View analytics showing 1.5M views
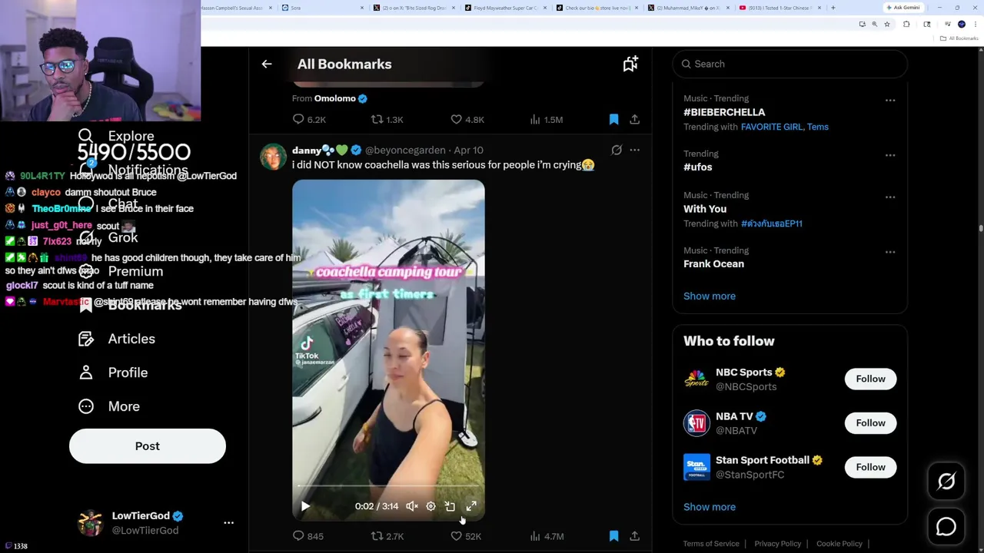This screenshot has height=553, width=984. pyautogui.click(x=547, y=120)
